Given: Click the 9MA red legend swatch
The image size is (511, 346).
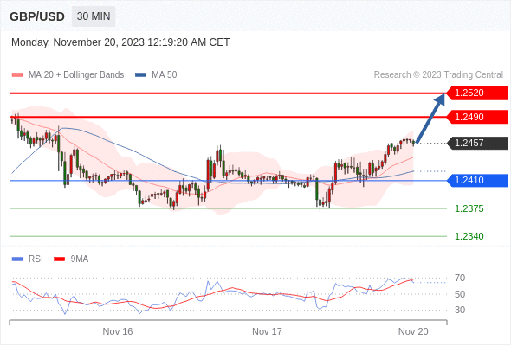Looking at the screenshot, I should coord(59,259).
